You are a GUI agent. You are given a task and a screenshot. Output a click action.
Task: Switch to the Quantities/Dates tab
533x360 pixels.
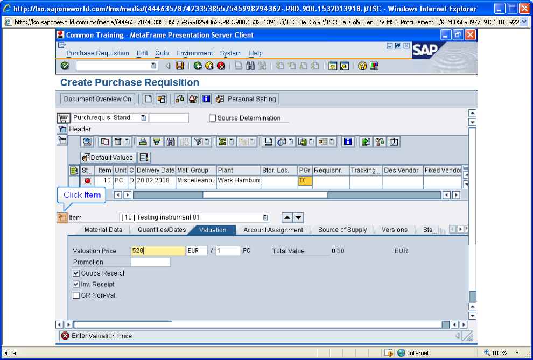pyautogui.click(x=162, y=230)
